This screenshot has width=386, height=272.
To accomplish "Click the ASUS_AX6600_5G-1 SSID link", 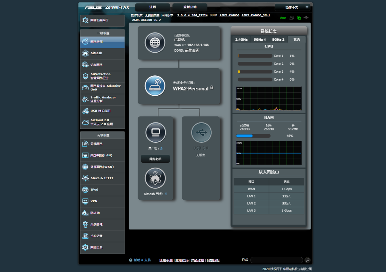I will click(x=256, y=15).
